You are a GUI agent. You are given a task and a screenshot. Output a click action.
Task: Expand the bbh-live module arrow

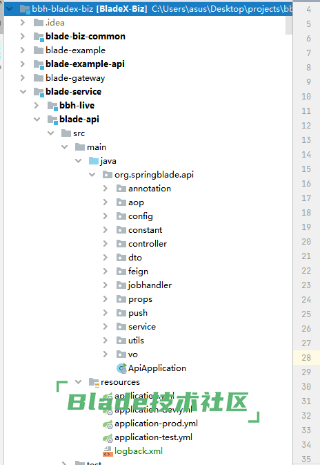(x=37, y=105)
